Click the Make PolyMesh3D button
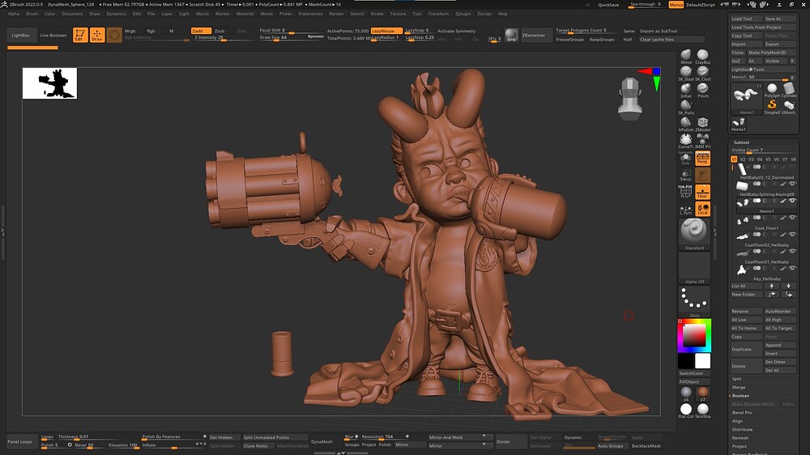Screen dimensions: 810x455 click(772, 53)
